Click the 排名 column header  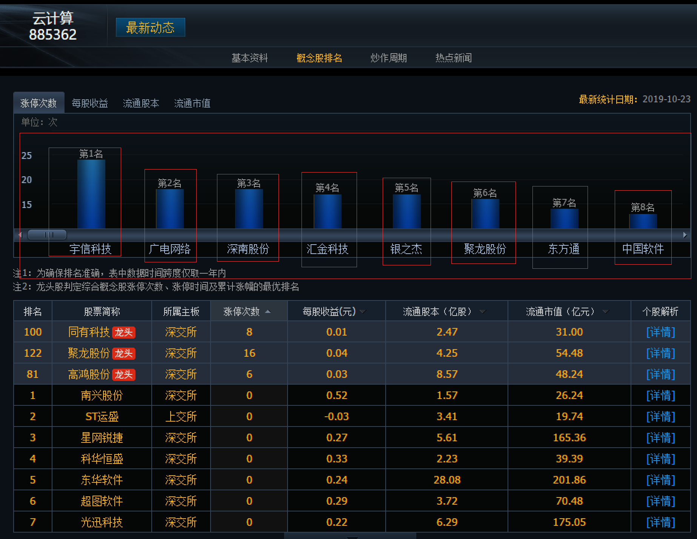point(33,311)
